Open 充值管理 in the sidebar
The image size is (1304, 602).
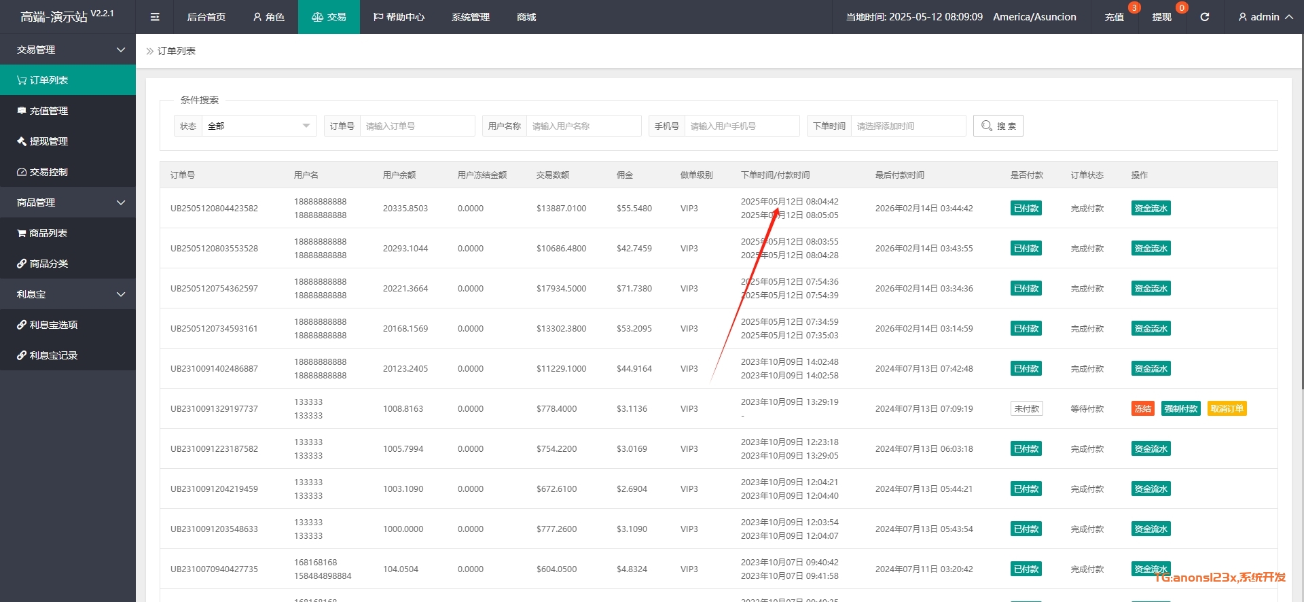(x=68, y=111)
